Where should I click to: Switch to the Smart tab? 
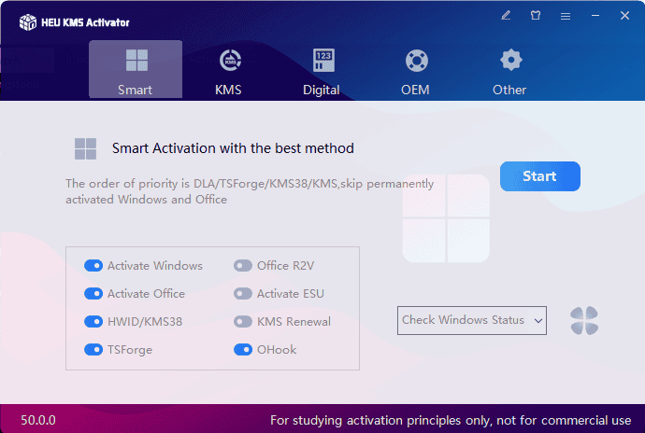tap(136, 69)
